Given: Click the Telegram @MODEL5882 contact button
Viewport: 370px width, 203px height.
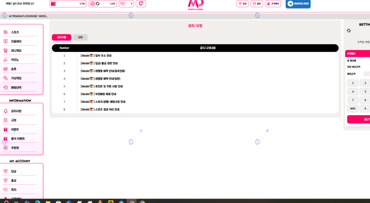Looking at the screenshot, I should [x=298, y=4].
